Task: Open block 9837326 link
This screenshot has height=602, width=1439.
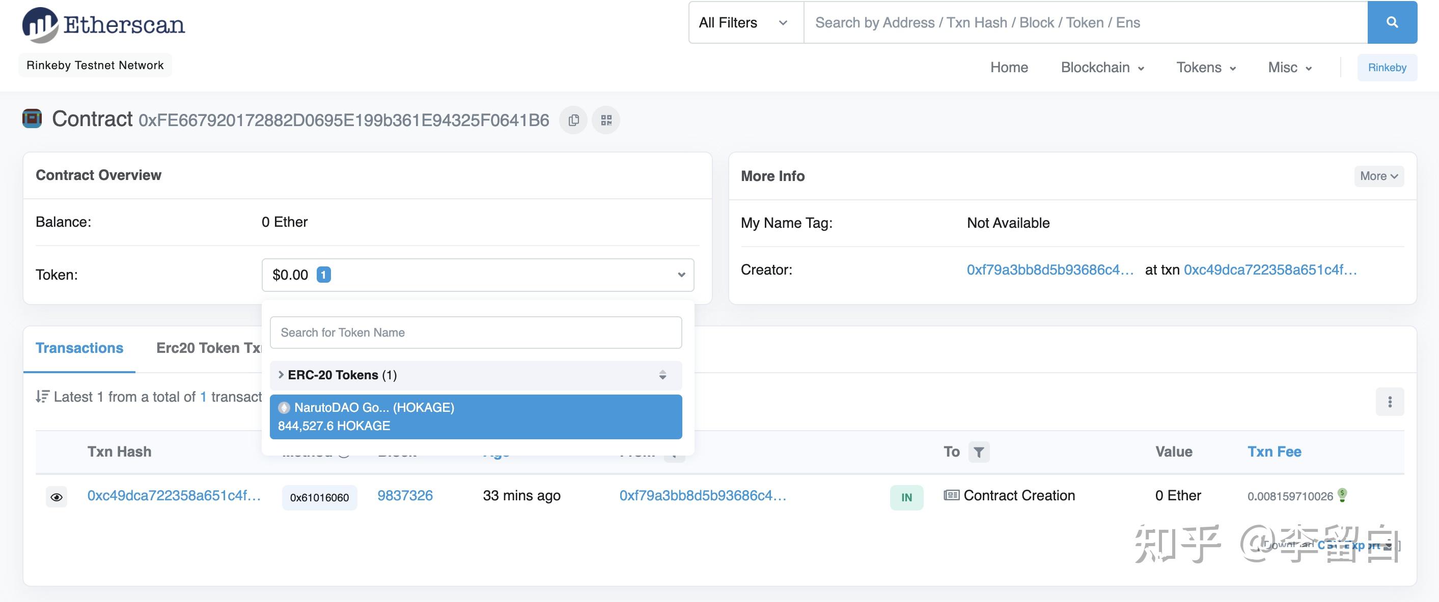Action: pos(405,495)
